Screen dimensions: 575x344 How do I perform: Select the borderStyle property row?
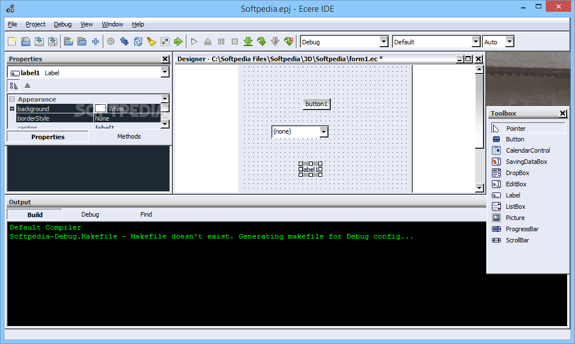54,118
